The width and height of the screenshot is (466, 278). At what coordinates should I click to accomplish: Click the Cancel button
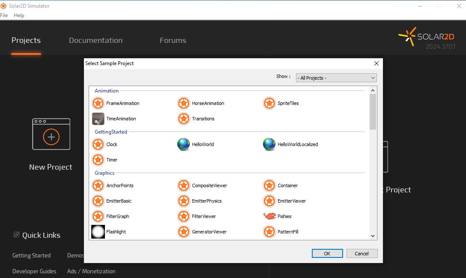point(361,253)
